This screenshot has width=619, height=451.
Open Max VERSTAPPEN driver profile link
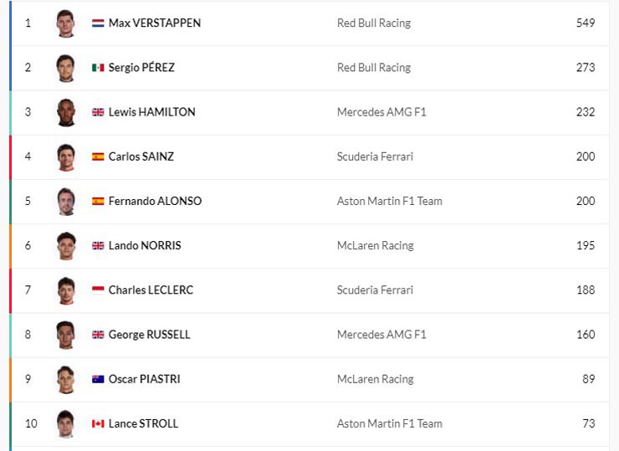coord(154,23)
